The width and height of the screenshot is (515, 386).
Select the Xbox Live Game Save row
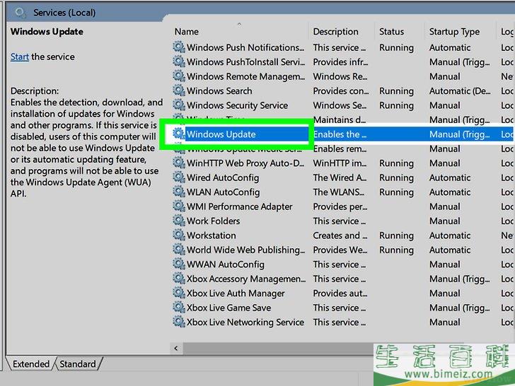(343, 308)
